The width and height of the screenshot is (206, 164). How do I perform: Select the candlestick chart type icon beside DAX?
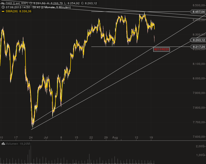[3, 3]
